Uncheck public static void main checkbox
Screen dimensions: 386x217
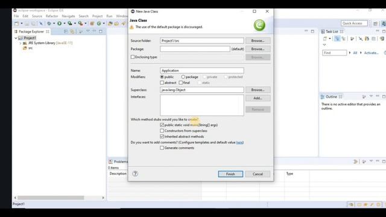(x=162, y=125)
